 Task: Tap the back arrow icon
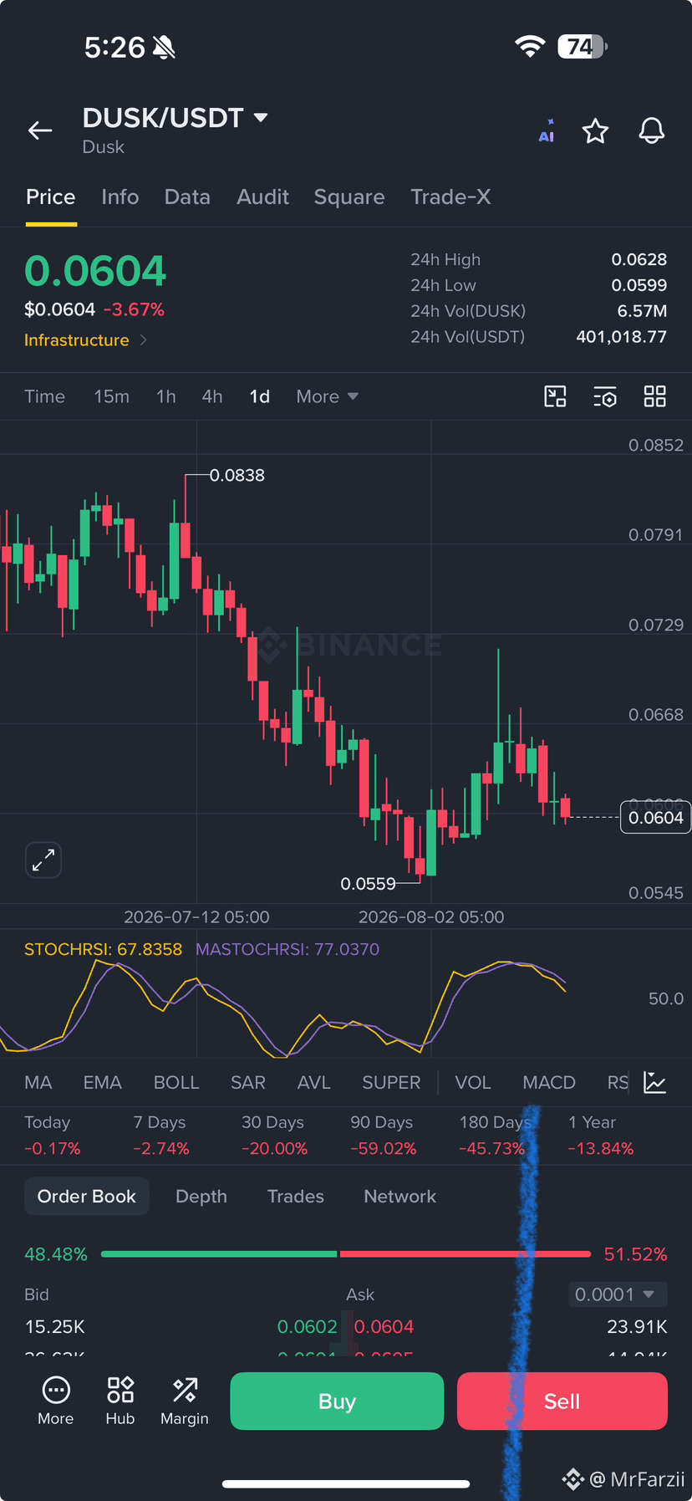pos(40,130)
